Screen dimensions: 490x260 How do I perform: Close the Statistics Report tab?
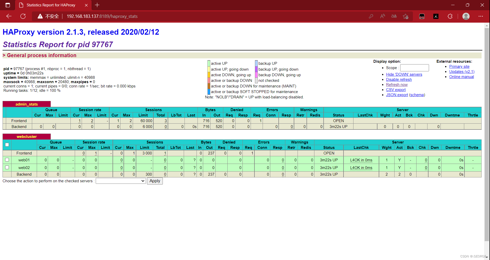tap(86, 5)
